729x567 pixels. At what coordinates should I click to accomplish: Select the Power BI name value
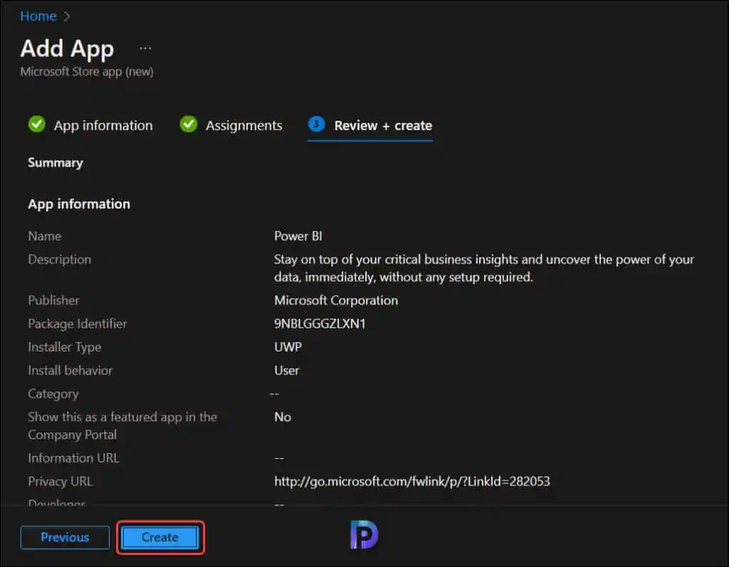pos(298,236)
